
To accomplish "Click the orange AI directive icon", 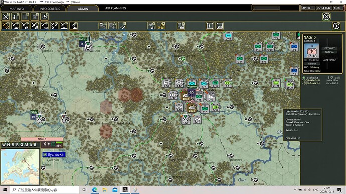I will pyautogui.click(x=161, y=26).
